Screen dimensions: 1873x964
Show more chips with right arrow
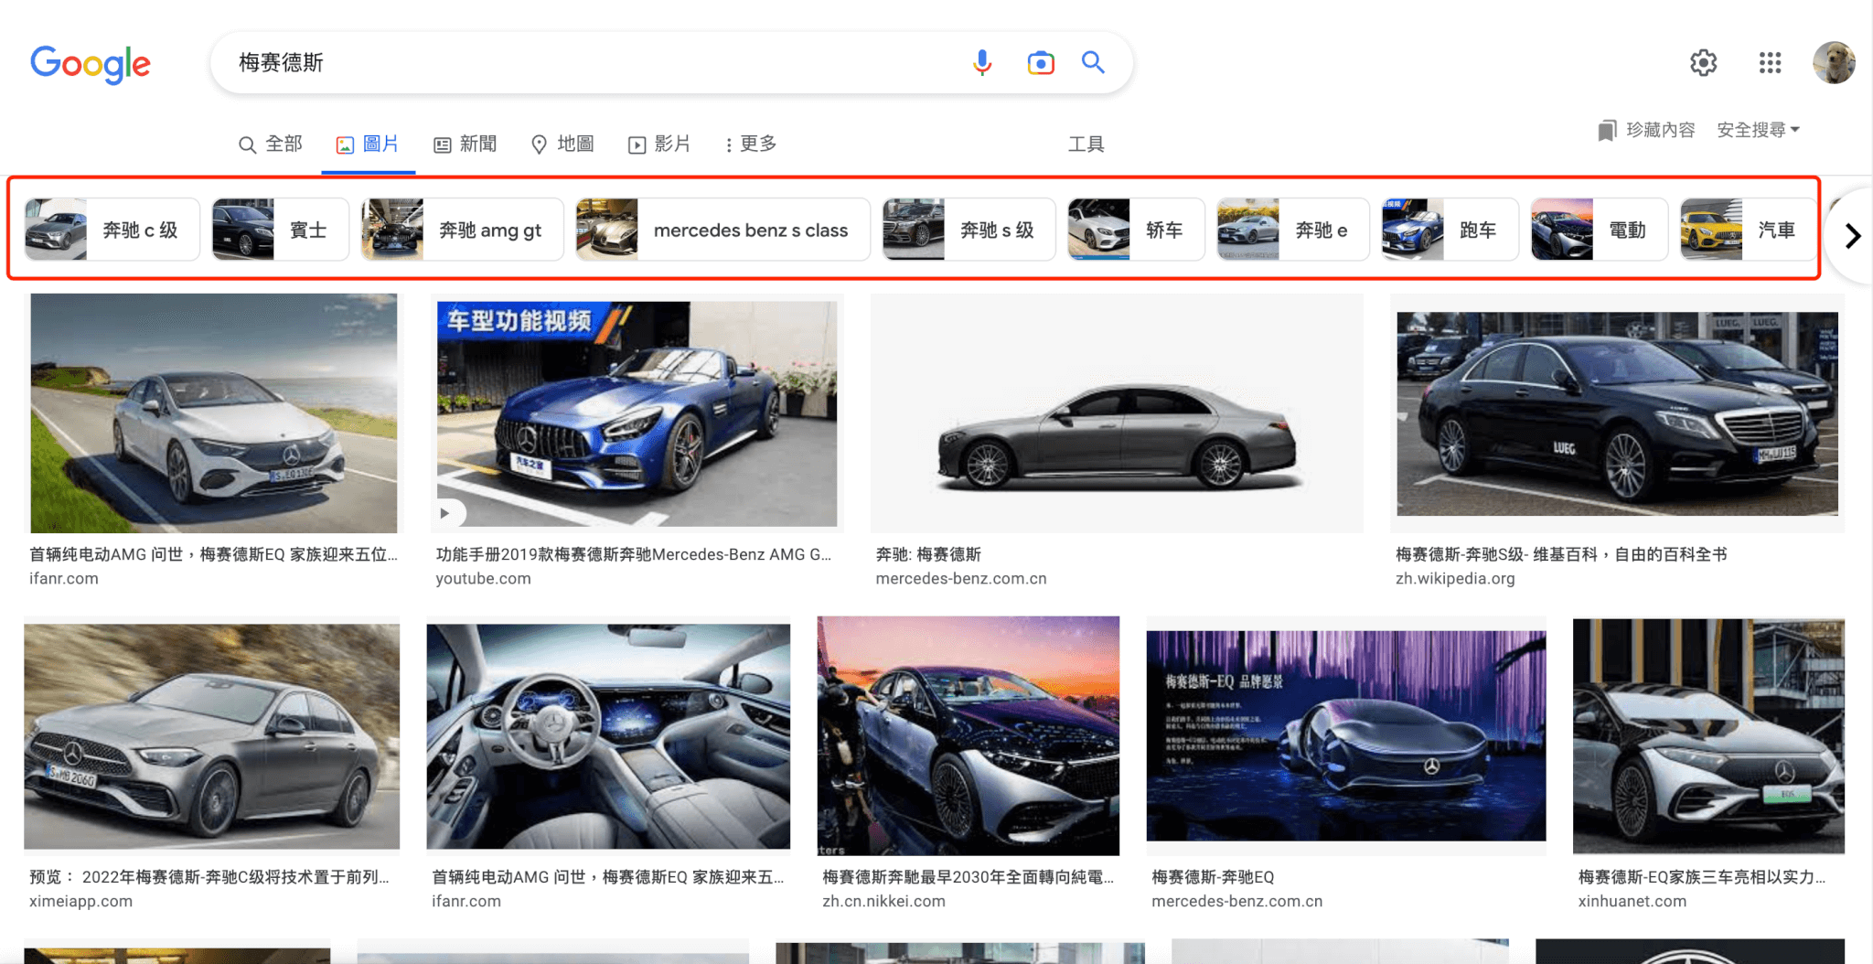pos(1852,236)
